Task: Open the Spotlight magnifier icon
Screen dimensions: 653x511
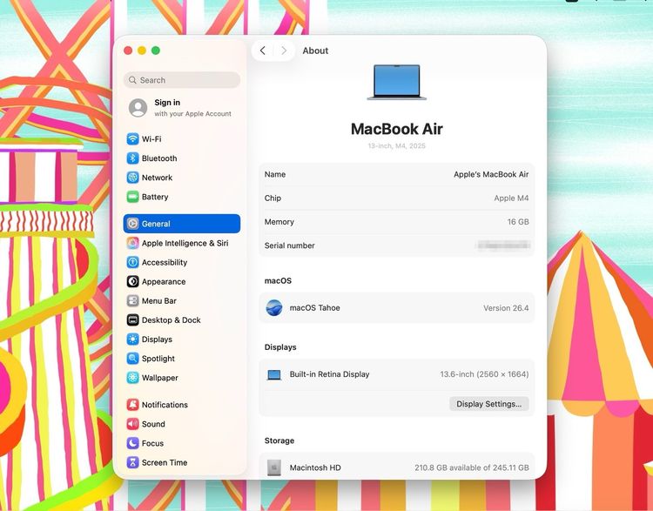Action: [133, 358]
